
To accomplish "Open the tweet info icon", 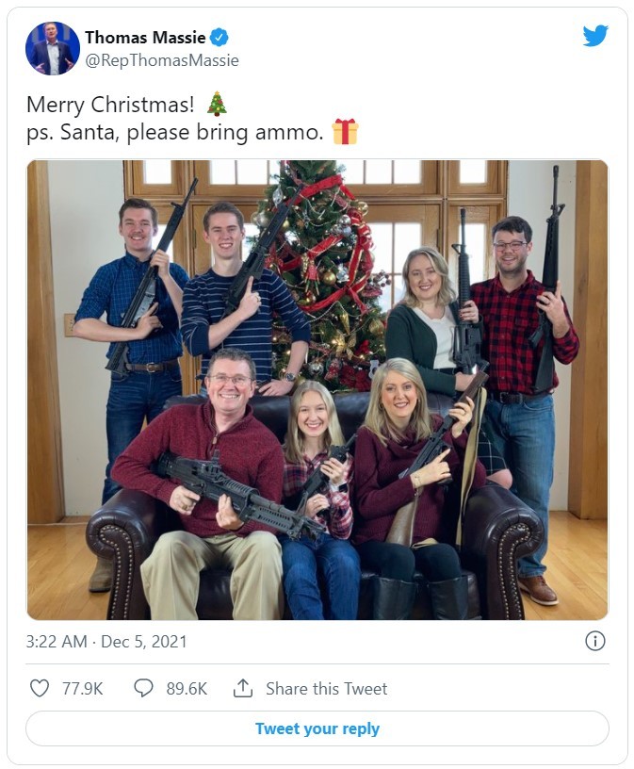I will (594, 641).
